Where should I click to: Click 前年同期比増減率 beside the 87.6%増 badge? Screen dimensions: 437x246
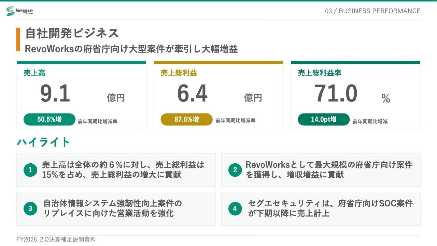(236, 120)
